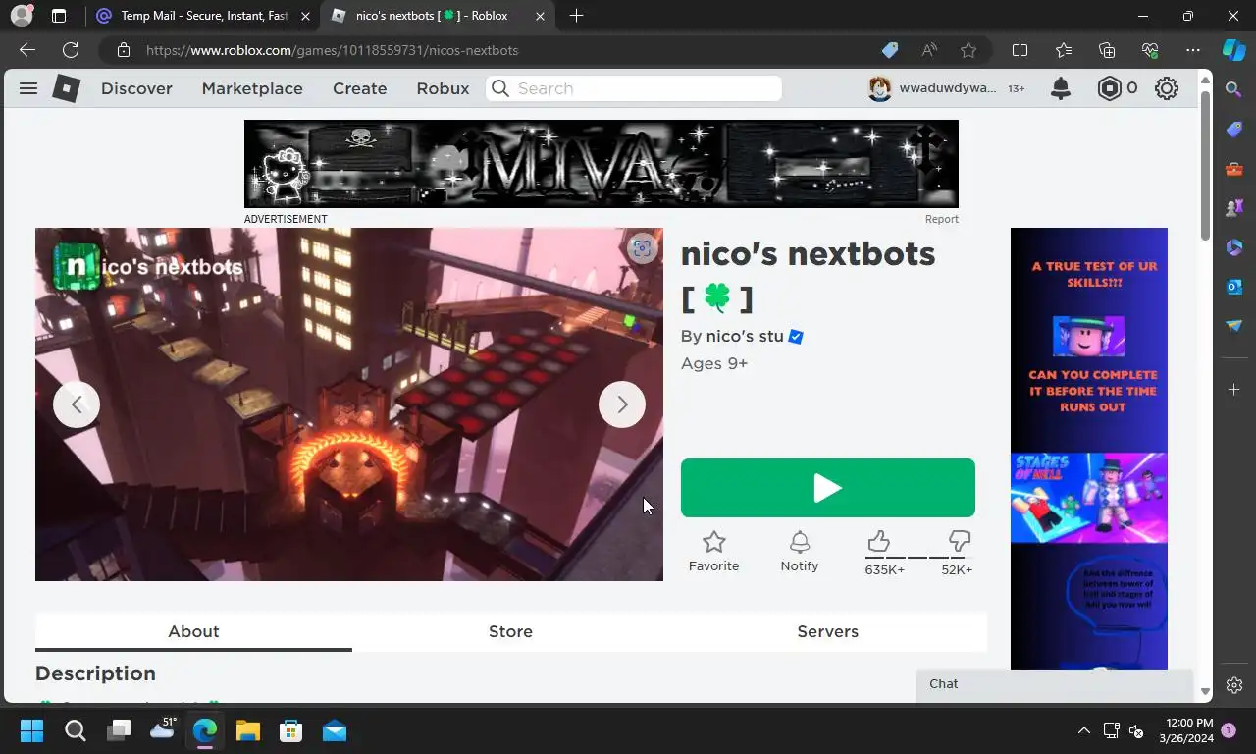Open Microsoft Store from taskbar

(x=290, y=731)
